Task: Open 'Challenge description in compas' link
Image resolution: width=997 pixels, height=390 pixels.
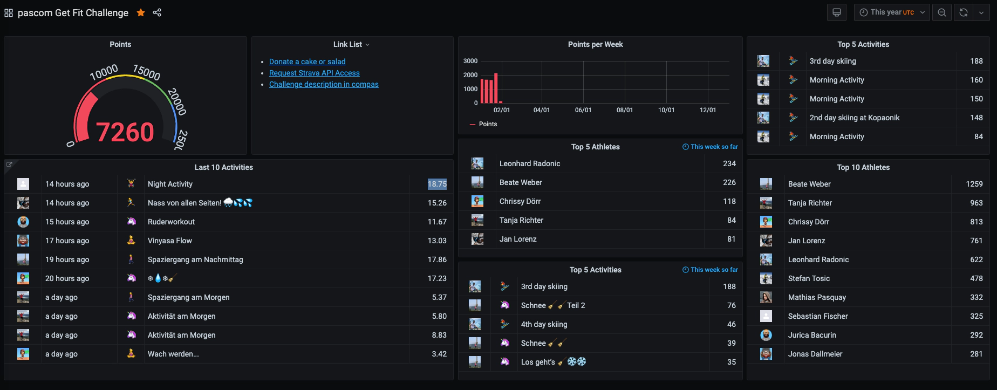Action: click(324, 84)
